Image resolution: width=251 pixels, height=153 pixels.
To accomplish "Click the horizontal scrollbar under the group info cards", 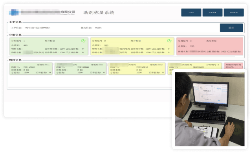I will (122, 56).
